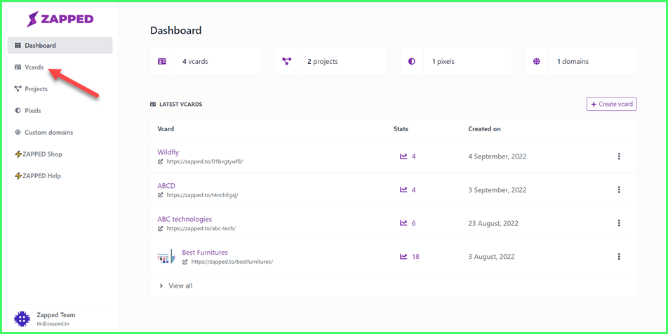Click the pixels half-circle stat icon
Screen dimensions: 668x334
tap(411, 61)
